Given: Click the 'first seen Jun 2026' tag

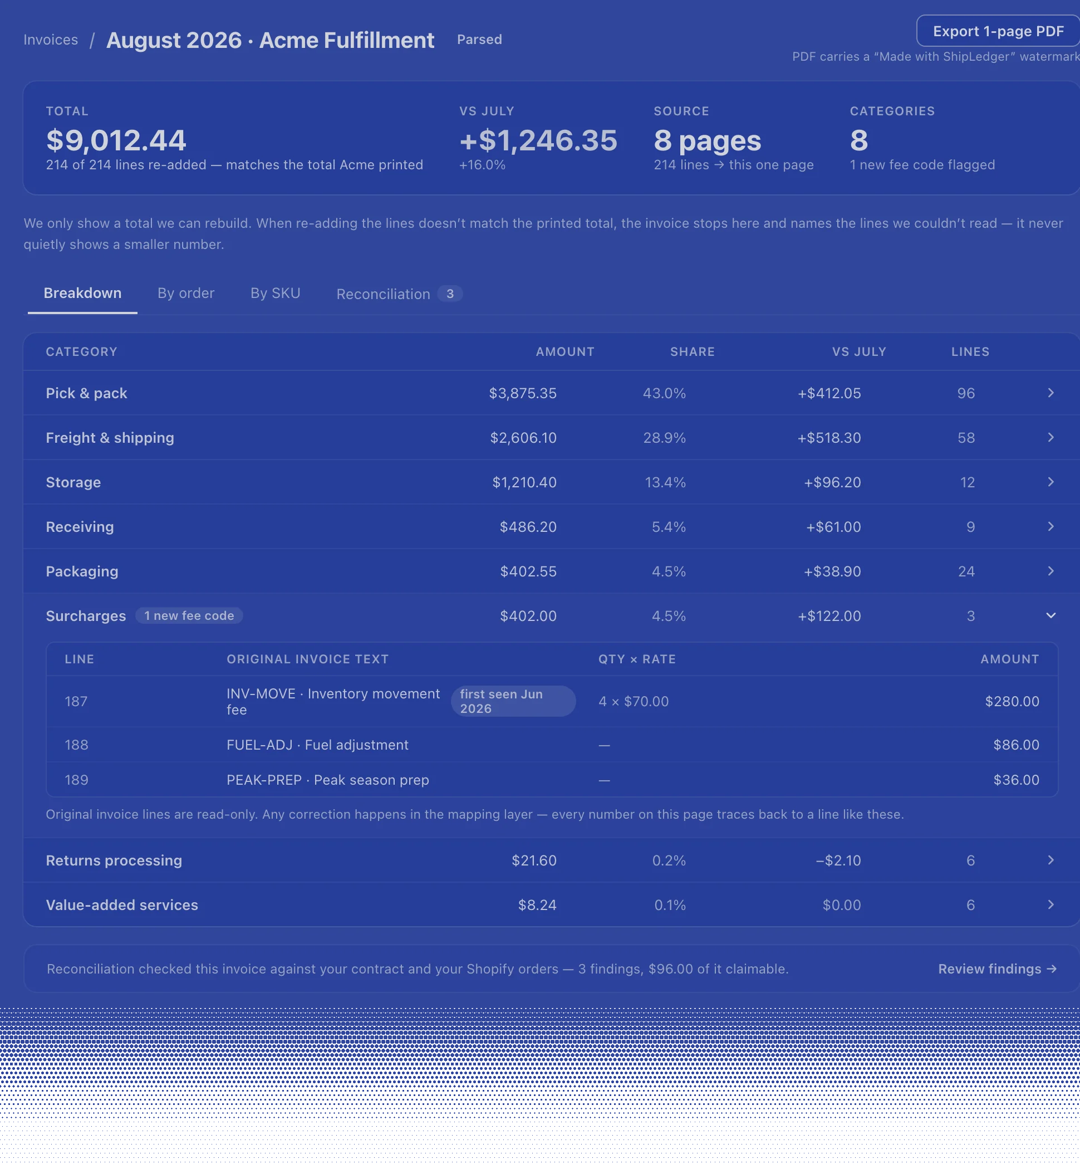Looking at the screenshot, I should point(513,701).
